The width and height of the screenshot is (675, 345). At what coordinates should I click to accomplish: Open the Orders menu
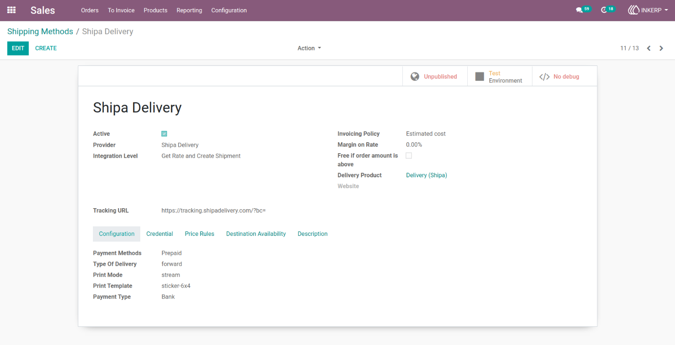90,10
